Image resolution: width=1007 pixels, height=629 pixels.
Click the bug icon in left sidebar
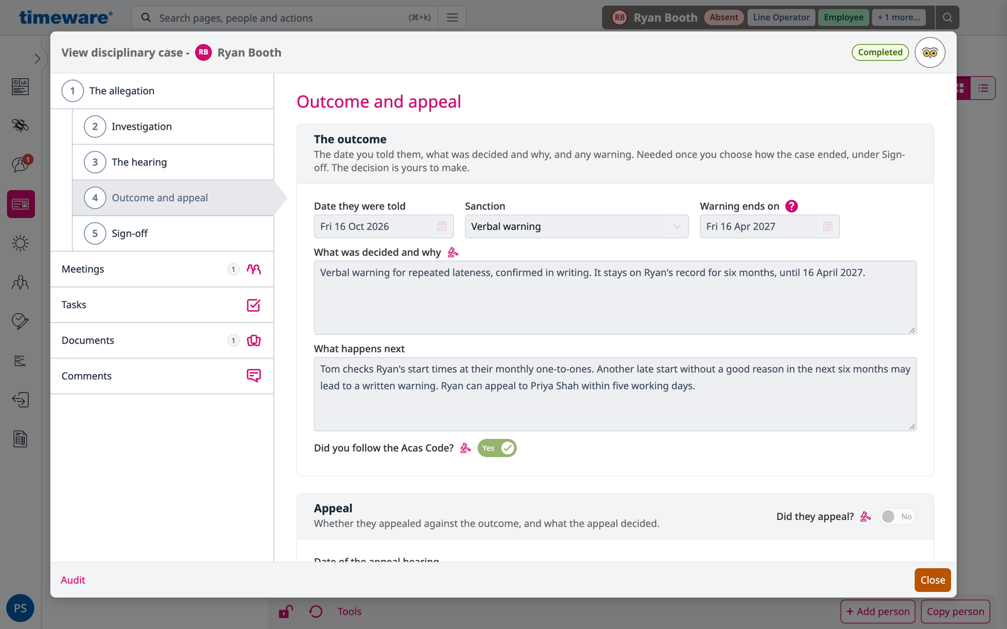[x=21, y=125]
